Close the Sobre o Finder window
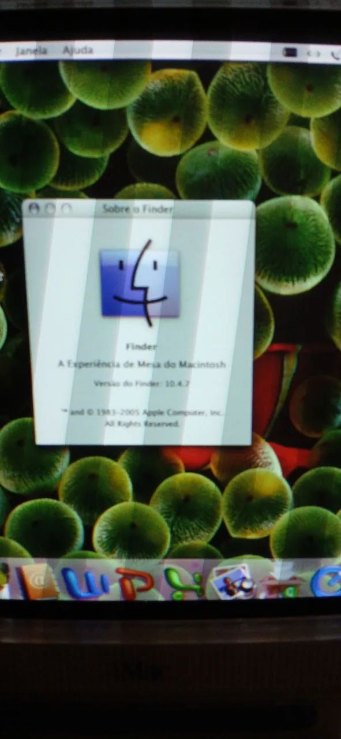 coord(34,208)
